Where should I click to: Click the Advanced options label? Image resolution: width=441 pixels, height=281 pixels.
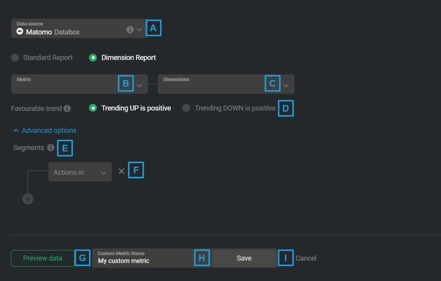click(x=49, y=130)
